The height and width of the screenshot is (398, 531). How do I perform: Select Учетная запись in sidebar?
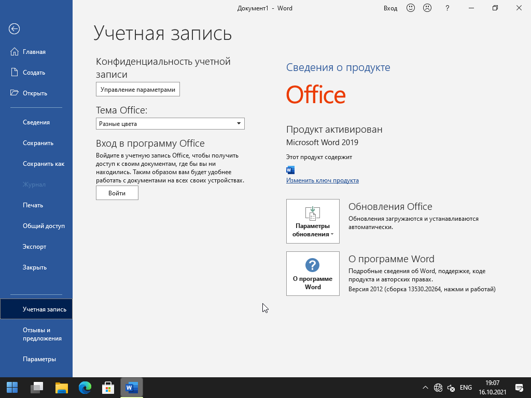(36, 309)
